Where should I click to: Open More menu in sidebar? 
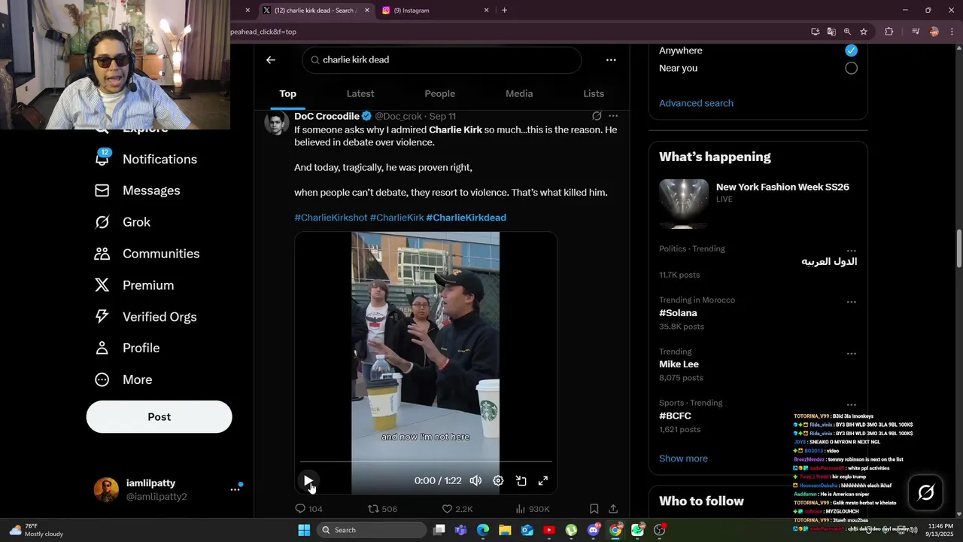tap(123, 379)
